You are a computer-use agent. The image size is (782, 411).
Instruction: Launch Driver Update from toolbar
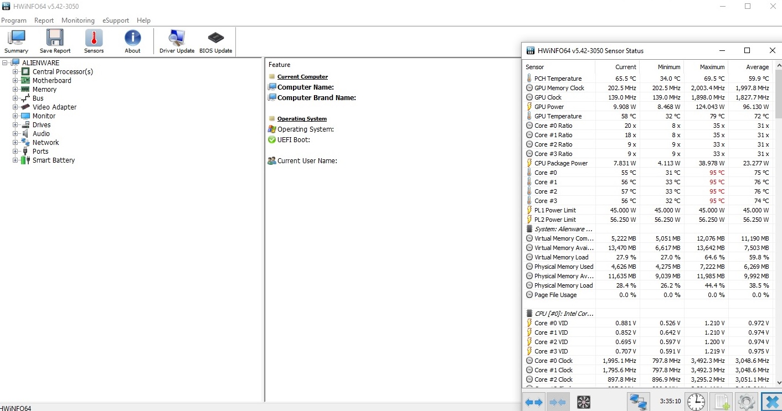click(177, 41)
